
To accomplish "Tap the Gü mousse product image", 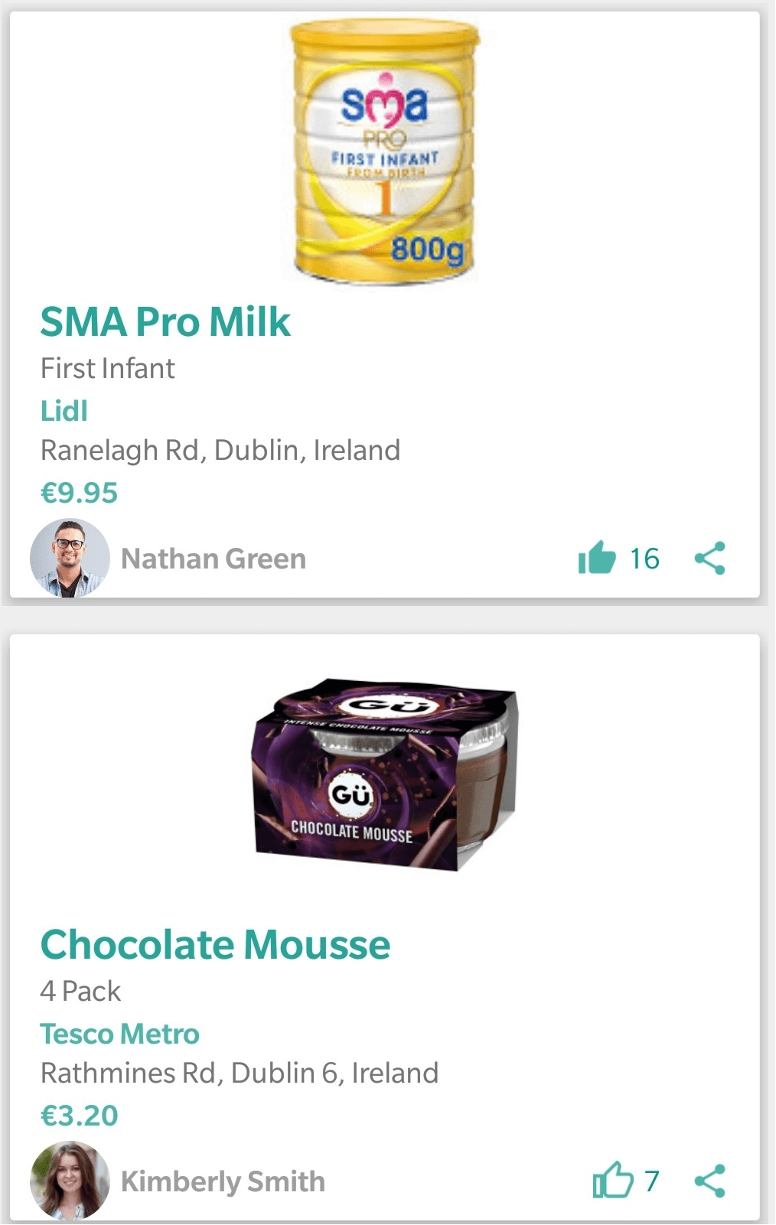I will 385,774.
